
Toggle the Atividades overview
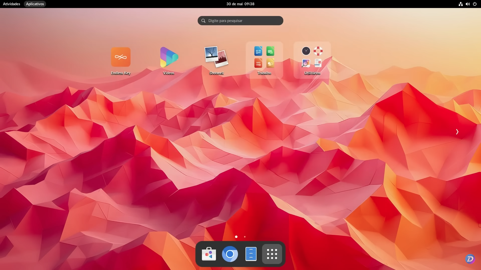[x=11, y=4]
